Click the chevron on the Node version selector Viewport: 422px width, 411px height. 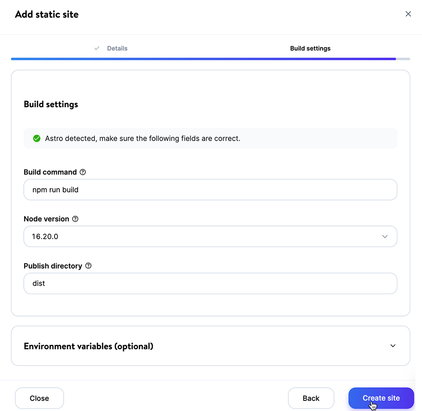pos(385,236)
